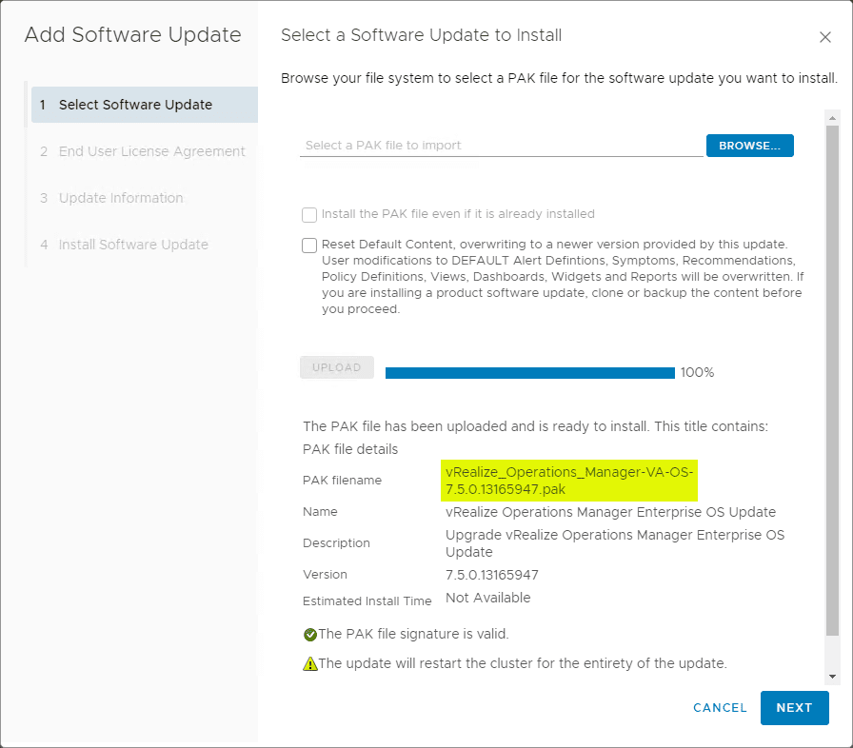Viewport: 853px width, 748px height.
Task: Click the Add Software Update title
Action: (132, 35)
